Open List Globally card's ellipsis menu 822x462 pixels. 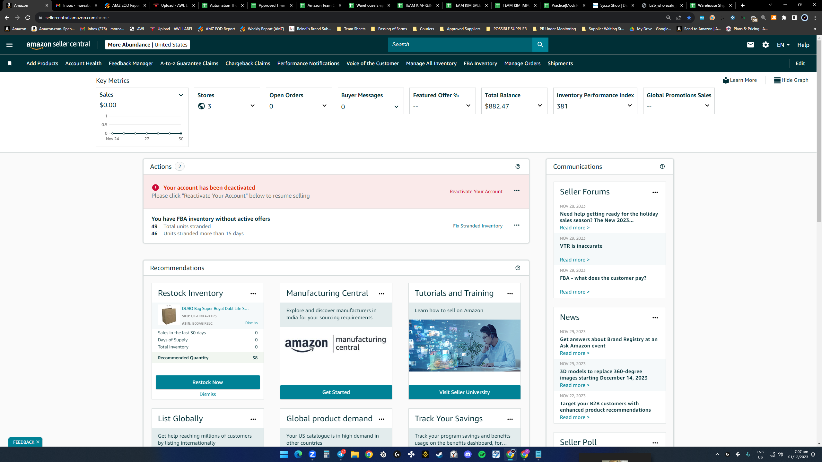(x=253, y=419)
